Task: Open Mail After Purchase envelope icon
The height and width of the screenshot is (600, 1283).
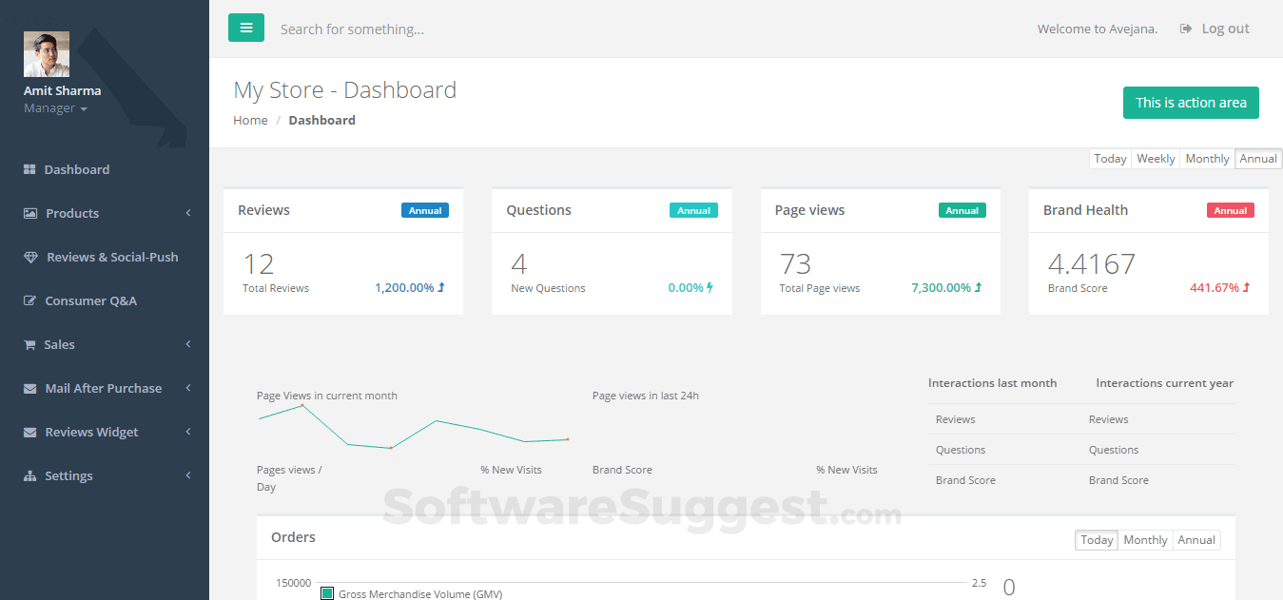Action: (28, 388)
